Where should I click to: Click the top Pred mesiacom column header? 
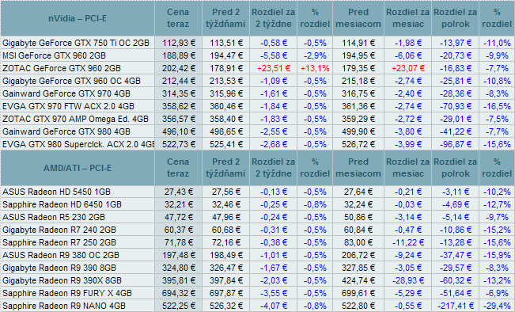pyautogui.click(x=358, y=18)
